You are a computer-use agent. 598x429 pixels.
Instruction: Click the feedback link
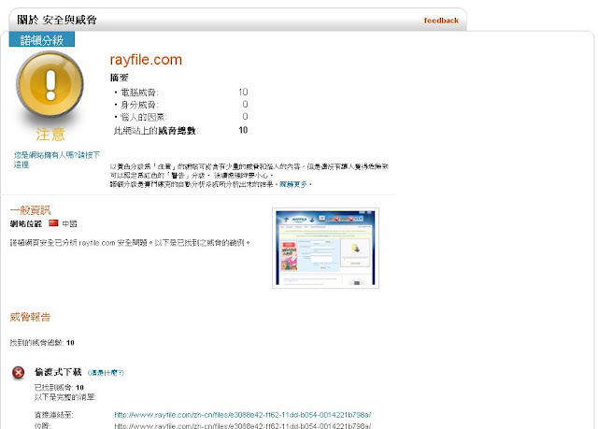click(441, 21)
